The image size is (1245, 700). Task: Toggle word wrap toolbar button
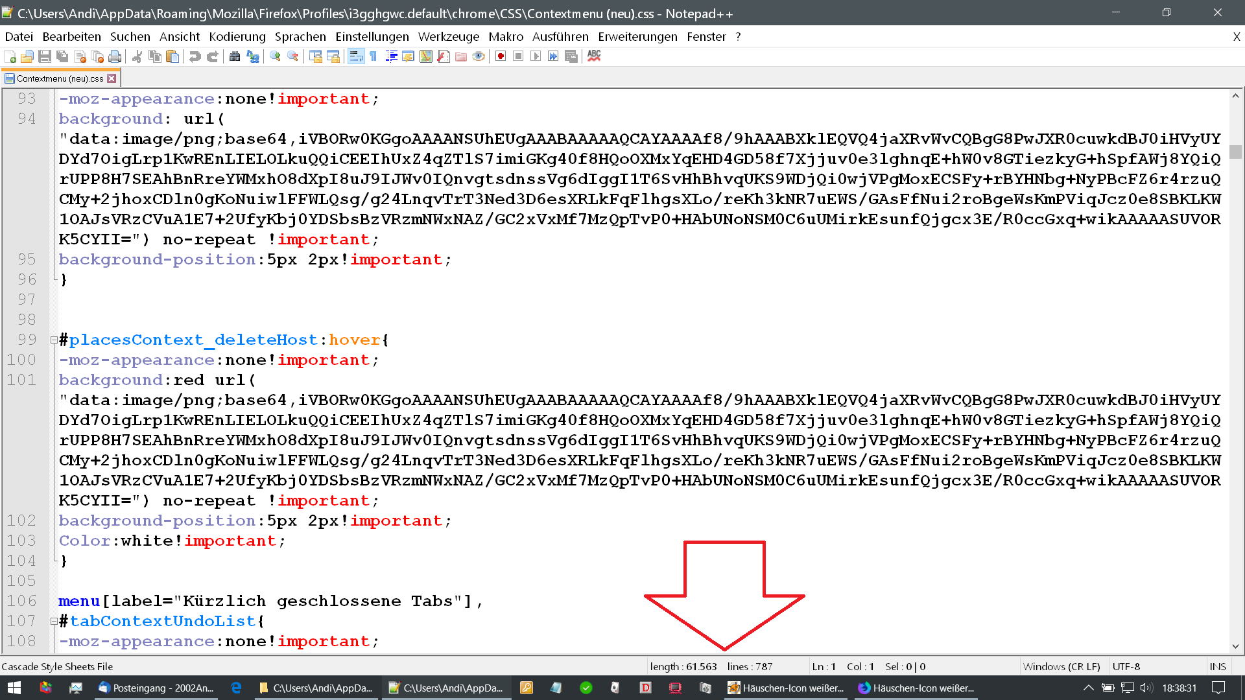pyautogui.click(x=356, y=57)
